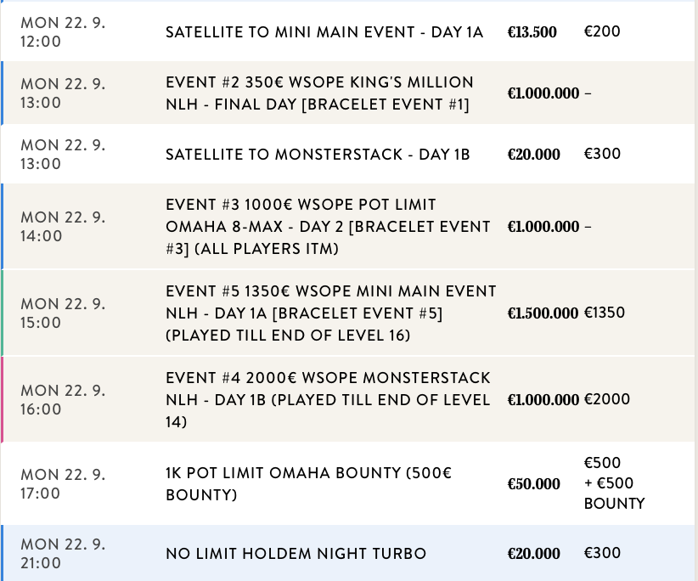Open Event #4 WSOPE Monsterstack NLH
This screenshot has height=581, width=698.
pyautogui.click(x=328, y=399)
